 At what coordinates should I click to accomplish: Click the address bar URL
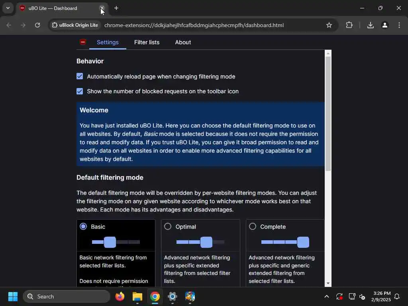coord(194,25)
